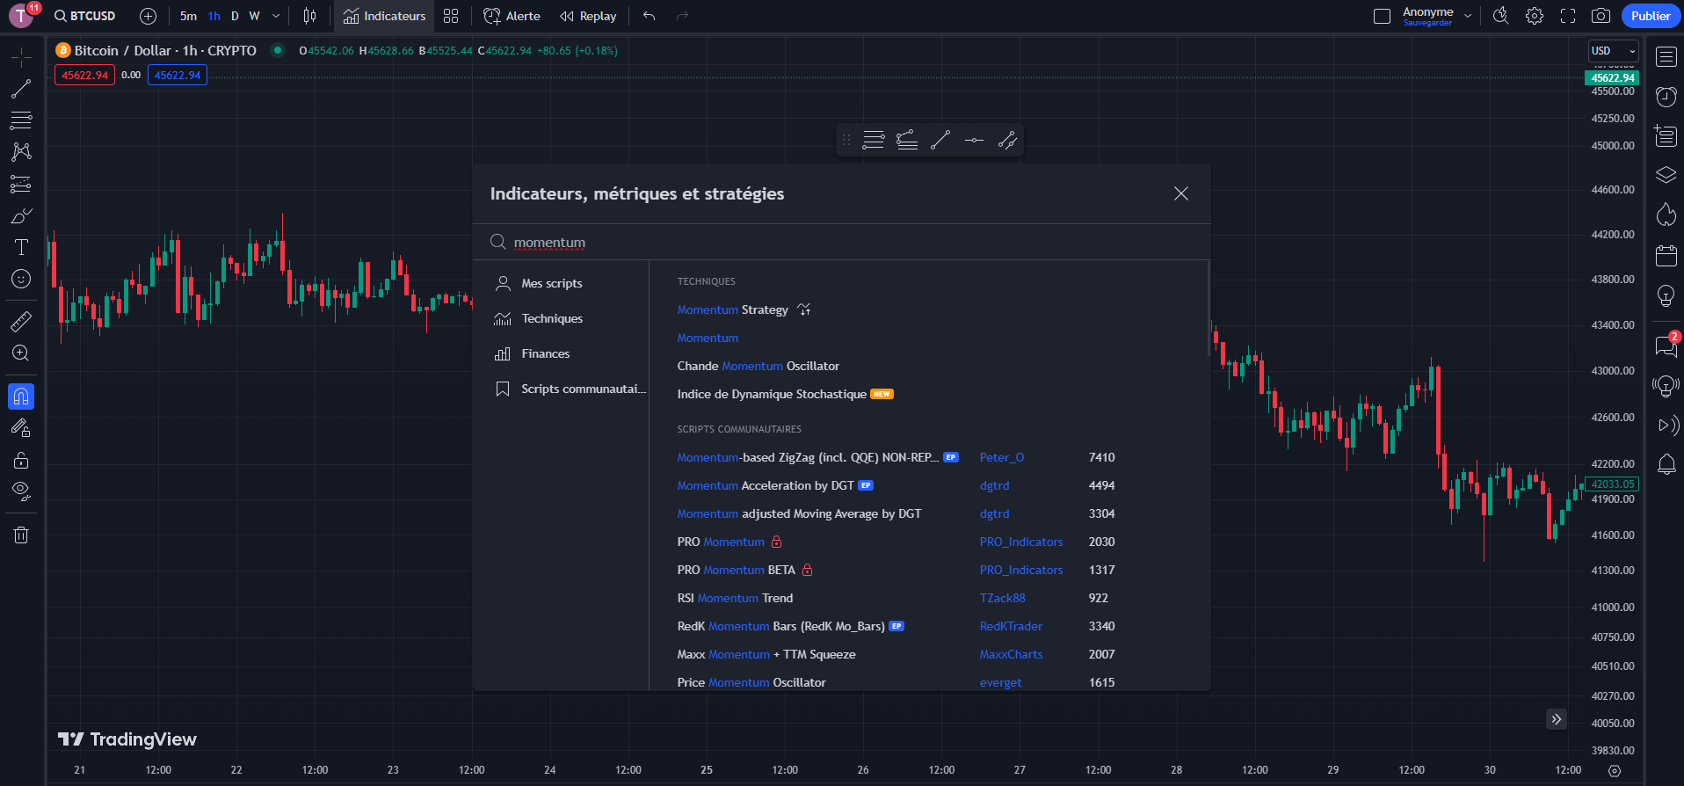1684x786 pixels.
Task: Toggle stay in drawing mode
Action: 21,428
